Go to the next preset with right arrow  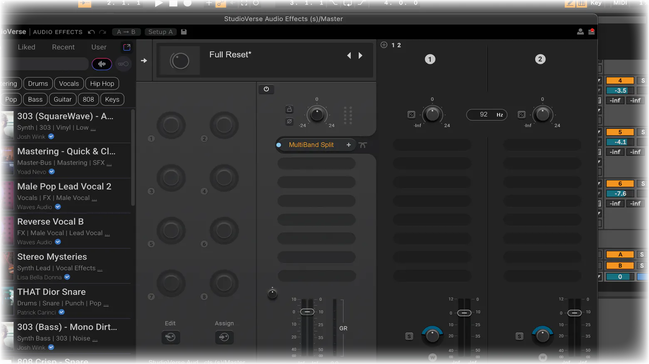(360, 55)
